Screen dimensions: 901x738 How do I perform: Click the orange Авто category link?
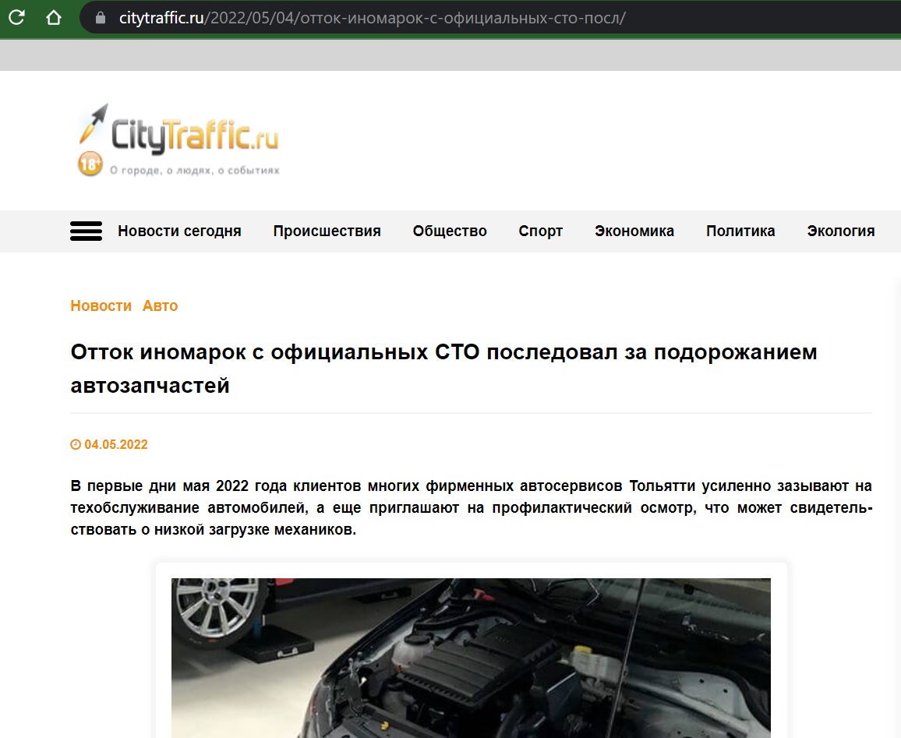[160, 306]
